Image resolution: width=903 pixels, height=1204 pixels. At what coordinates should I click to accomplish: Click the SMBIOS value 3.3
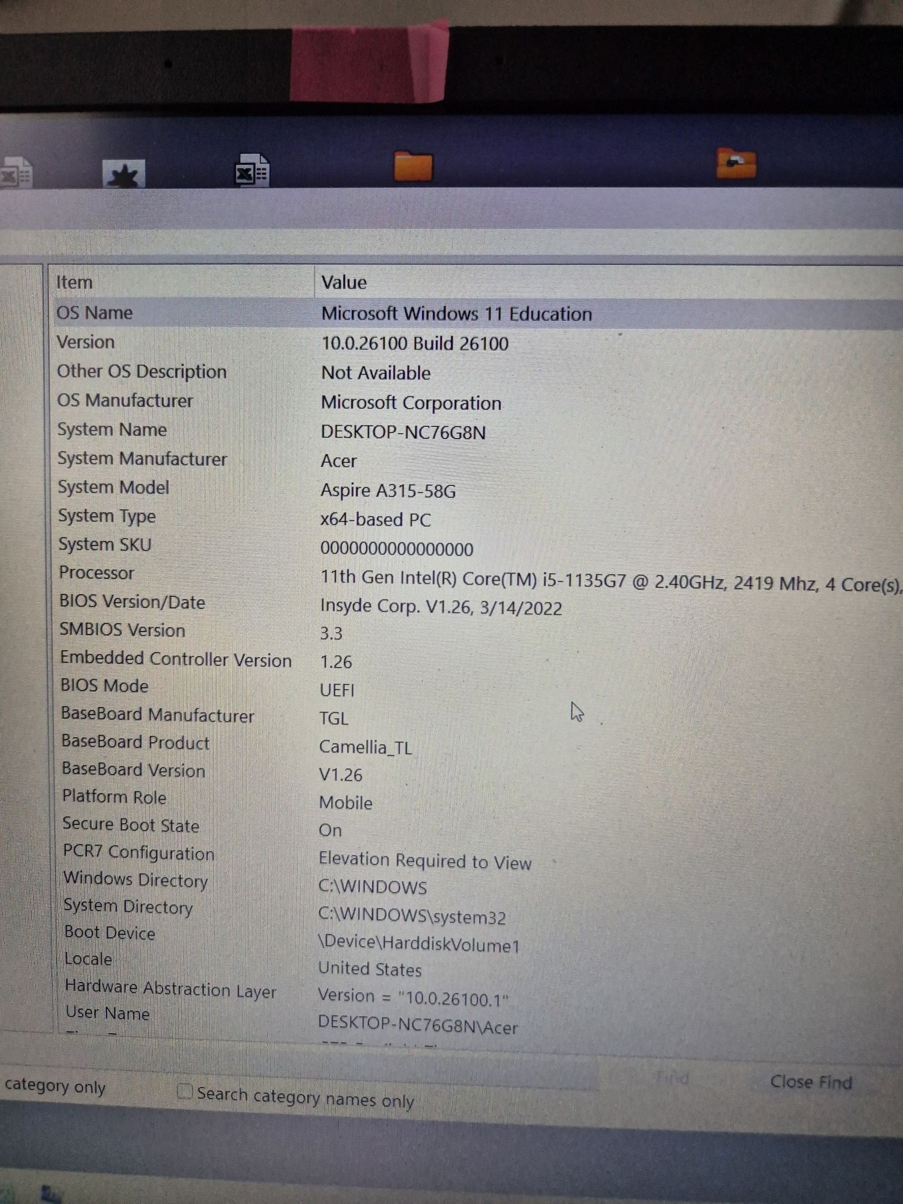click(331, 633)
